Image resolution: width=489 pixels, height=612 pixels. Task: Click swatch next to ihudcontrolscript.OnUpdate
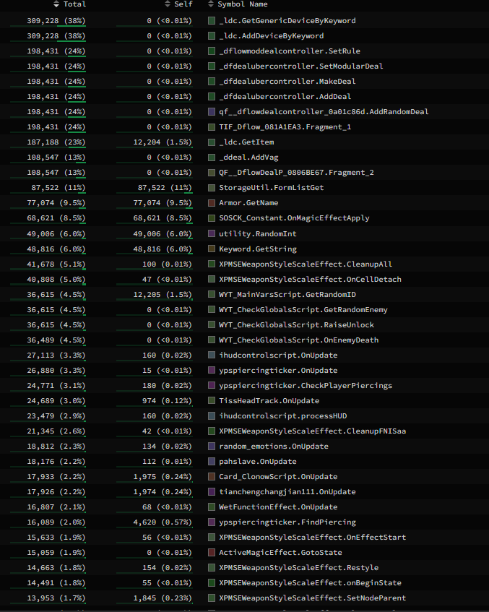point(212,355)
